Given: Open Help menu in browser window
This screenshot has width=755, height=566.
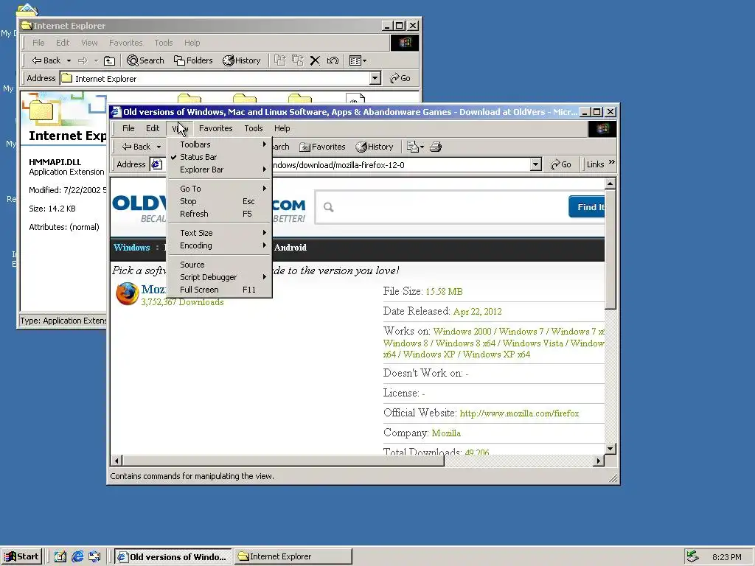Looking at the screenshot, I should click(282, 128).
